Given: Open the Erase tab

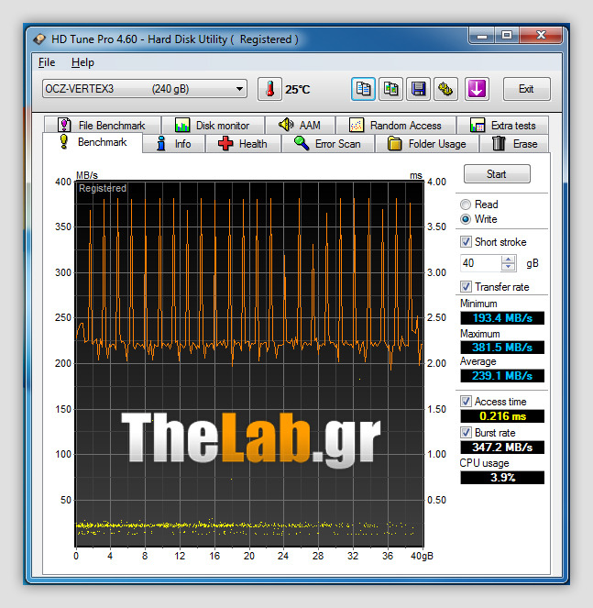Looking at the screenshot, I should click(x=515, y=144).
